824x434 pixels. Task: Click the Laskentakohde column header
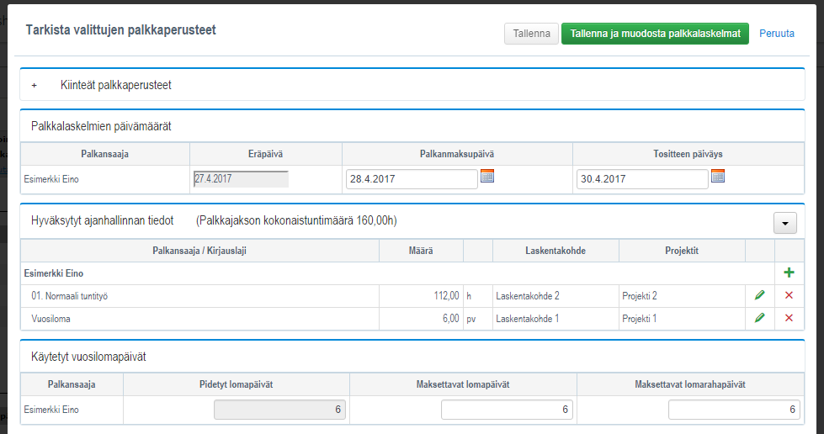click(556, 251)
